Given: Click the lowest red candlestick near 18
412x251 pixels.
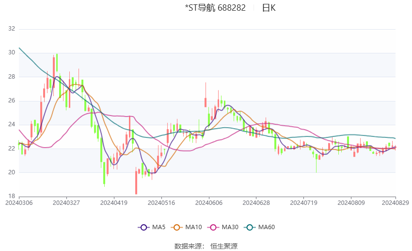Looking at the screenshot, I should point(136,183).
